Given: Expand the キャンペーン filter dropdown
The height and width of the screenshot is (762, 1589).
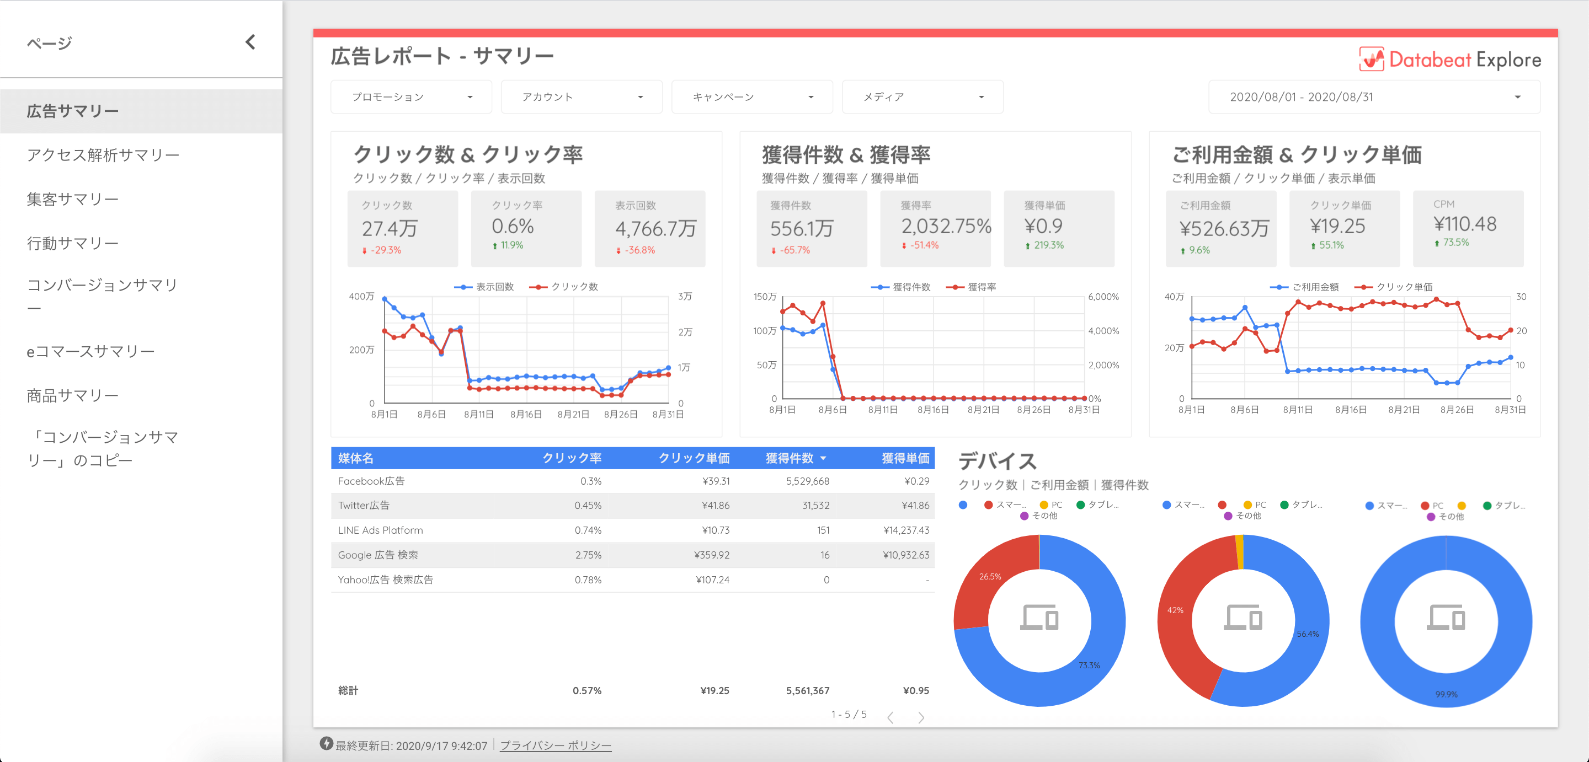Looking at the screenshot, I should tap(752, 97).
